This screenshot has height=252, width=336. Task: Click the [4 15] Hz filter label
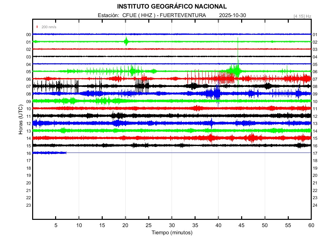[x=302, y=16]
